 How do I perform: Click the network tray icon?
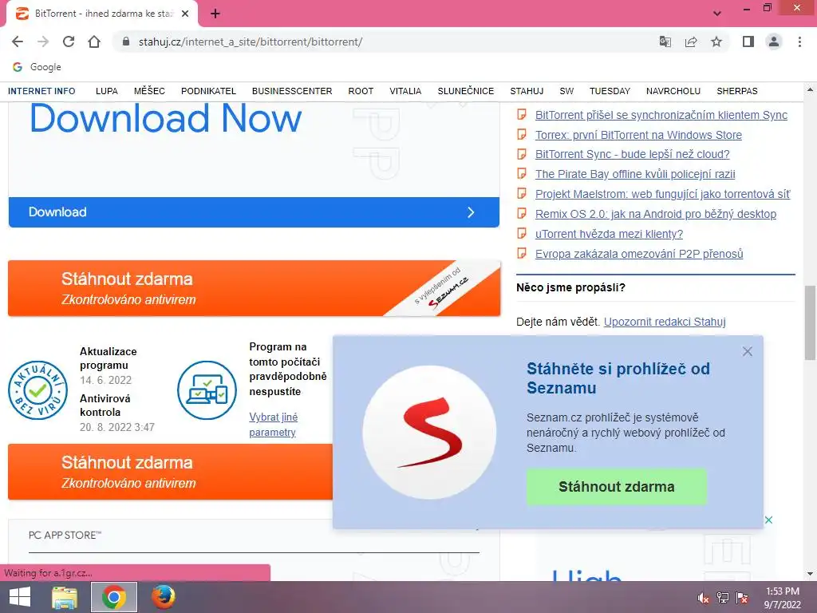tap(723, 598)
